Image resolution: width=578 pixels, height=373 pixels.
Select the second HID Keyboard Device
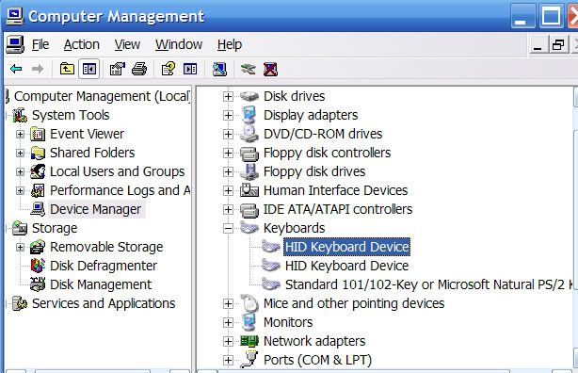[x=346, y=266]
